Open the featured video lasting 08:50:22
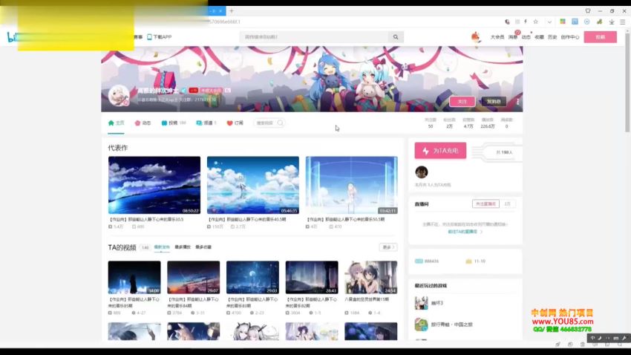This screenshot has width=631, height=355. tap(154, 185)
